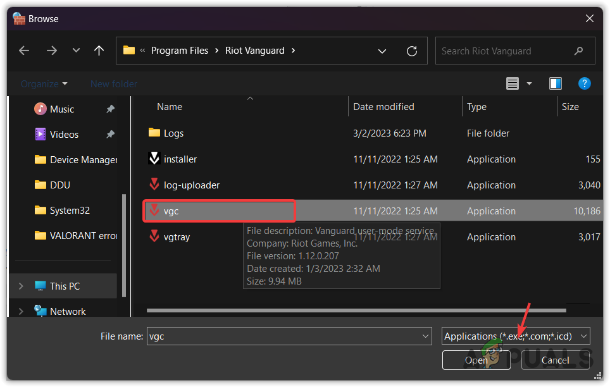
Task: Expand the This PC tree node
Action: coord(21,286)
